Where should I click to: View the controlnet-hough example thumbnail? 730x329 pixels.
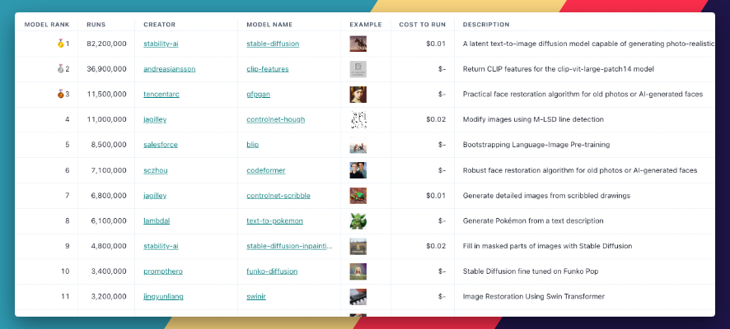[358, 119]
